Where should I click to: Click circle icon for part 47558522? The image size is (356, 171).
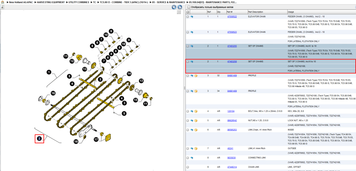click(x=188, y=17)
